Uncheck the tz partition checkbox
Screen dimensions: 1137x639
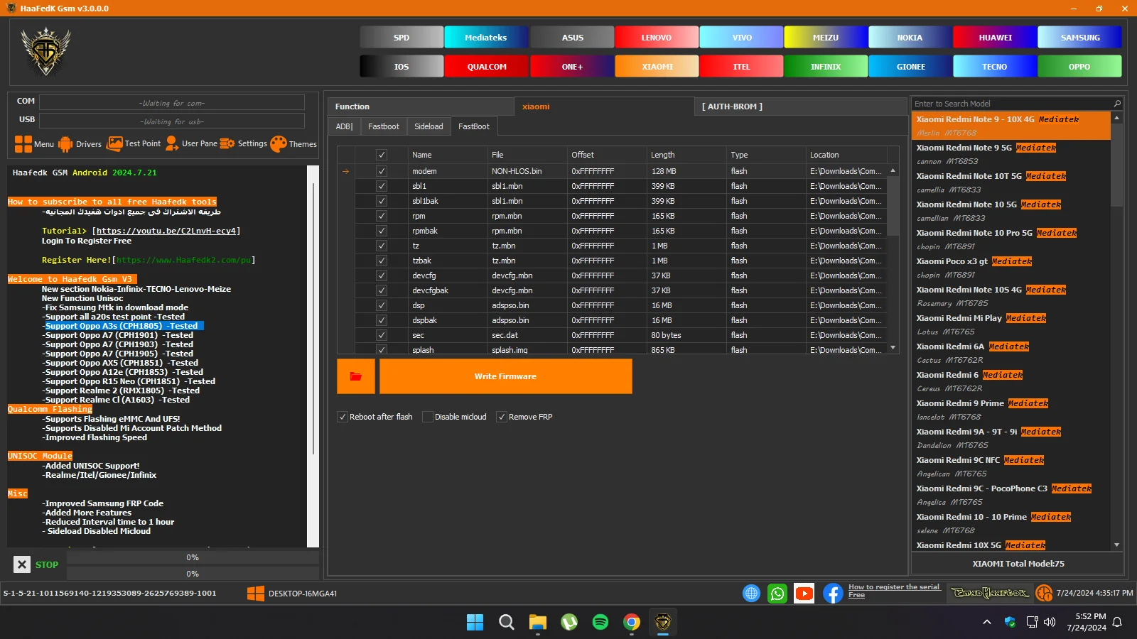click(382, 246)
